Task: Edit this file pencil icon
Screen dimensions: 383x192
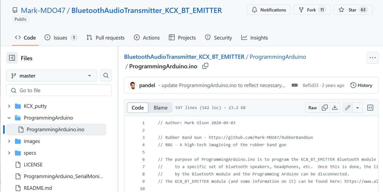Action: click(x=347, y=108)
